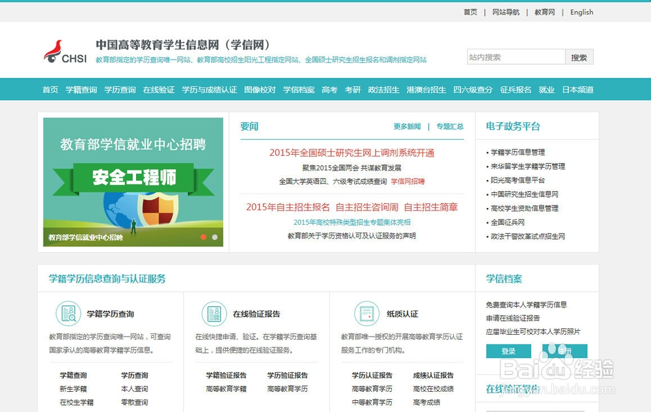Viewport: 651px width, 412px height.
Task: Click the 学籍验证报告 link
Action: [x=227, y=376]
